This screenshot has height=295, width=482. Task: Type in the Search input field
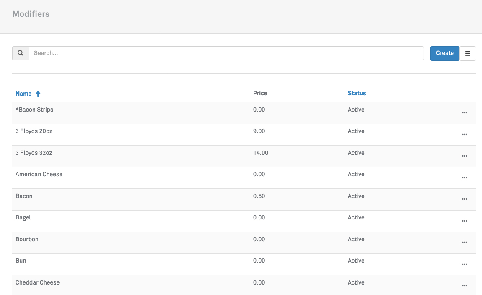tap(226, 53)
